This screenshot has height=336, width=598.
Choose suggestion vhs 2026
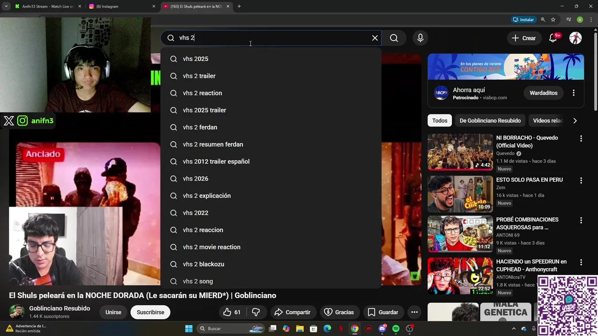[x=271, y=179]
